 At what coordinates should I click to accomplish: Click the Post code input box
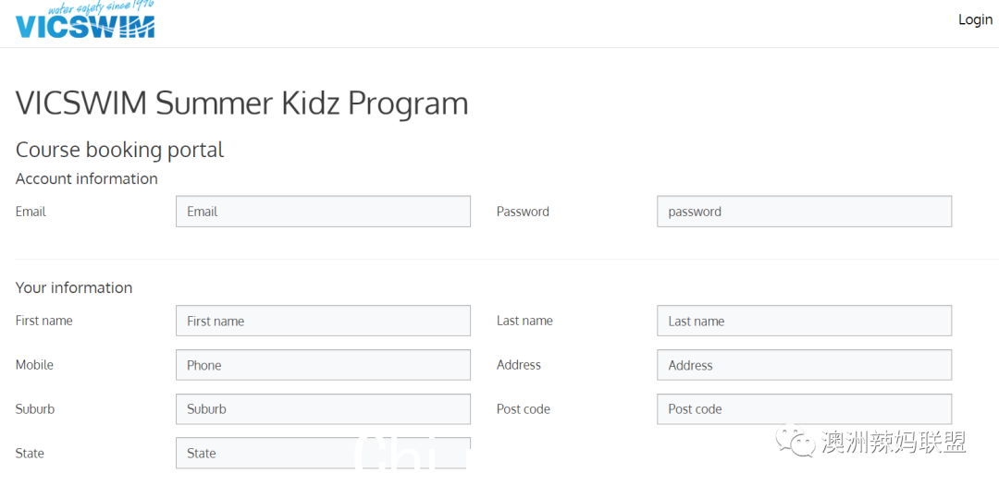[804, 409]
